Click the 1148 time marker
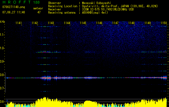Screen dimensions: 169x107 pyautogui.click(x=131, y=23)
